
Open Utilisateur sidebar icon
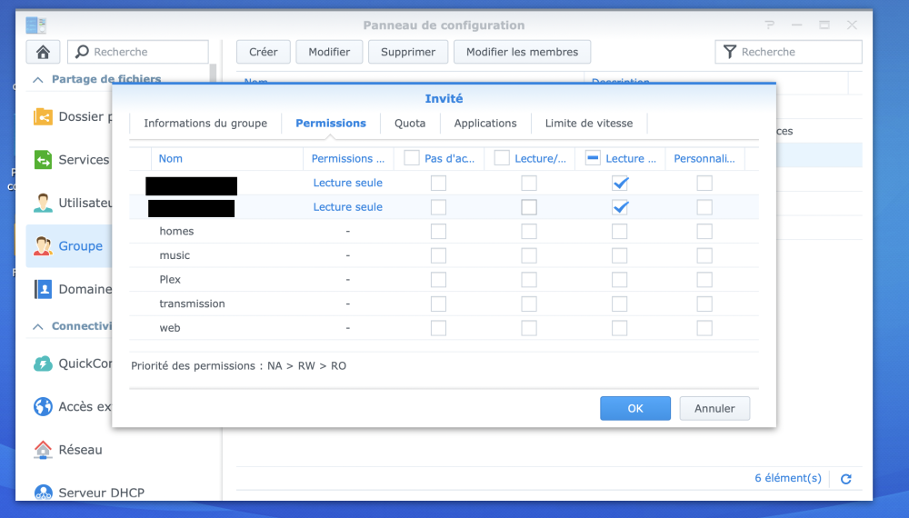pyautogui.click(x=43, y=203)
